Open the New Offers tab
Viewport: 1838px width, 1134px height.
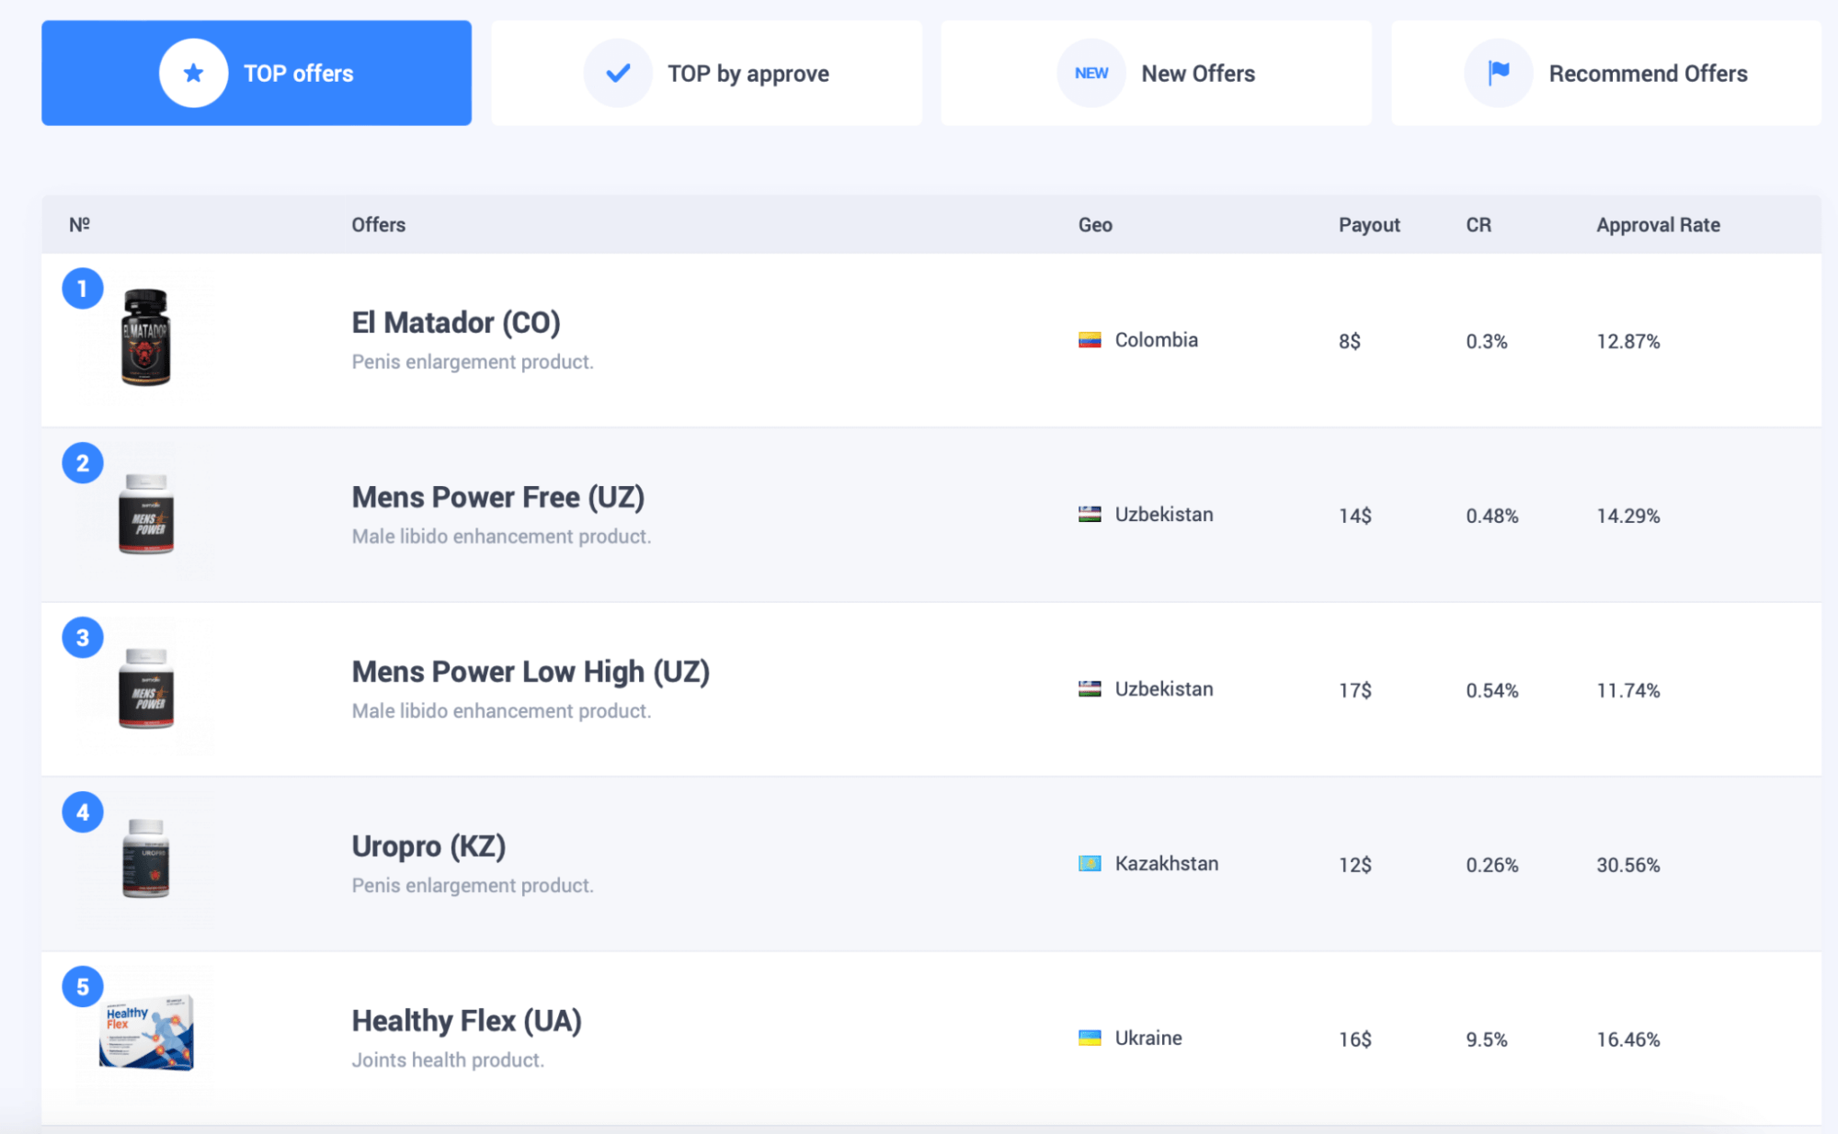tap(1197, 74)
